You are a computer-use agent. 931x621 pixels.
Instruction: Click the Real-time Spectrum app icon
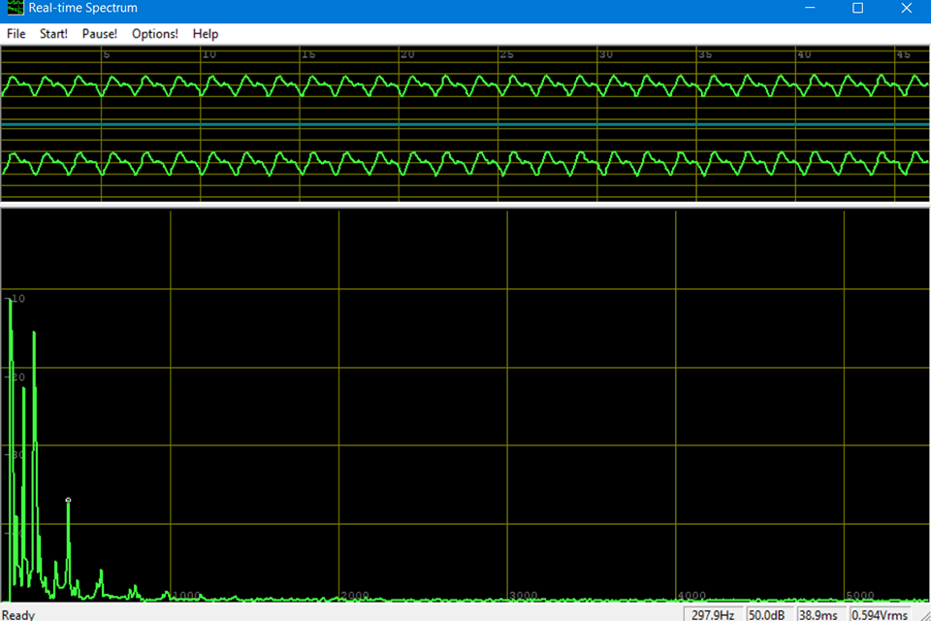(x=15, y=8)
